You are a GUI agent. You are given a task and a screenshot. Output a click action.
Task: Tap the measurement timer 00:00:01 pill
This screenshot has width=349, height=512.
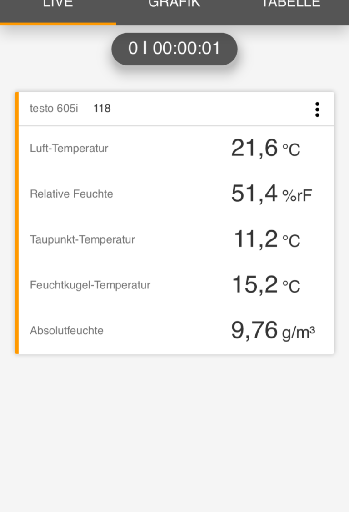pyautogui.click(x=174, y=49)
